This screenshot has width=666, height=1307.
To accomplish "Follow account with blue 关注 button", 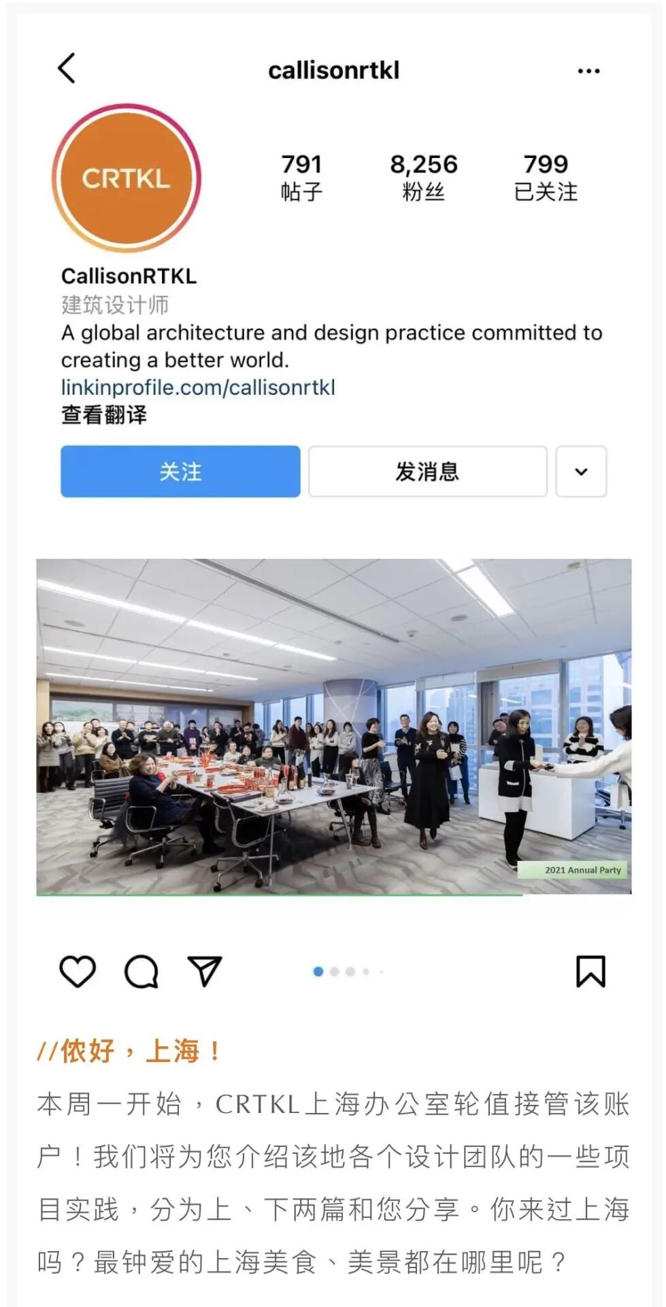I will click(180, 471).
